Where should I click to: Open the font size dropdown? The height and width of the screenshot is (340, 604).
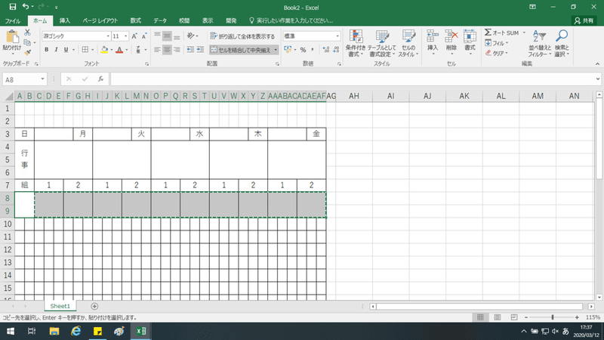(125, 36)
